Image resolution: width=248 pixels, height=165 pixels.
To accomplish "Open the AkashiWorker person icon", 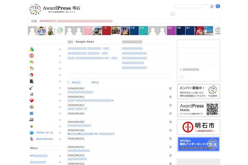I will pyautogui.click(x=32, y=139).
